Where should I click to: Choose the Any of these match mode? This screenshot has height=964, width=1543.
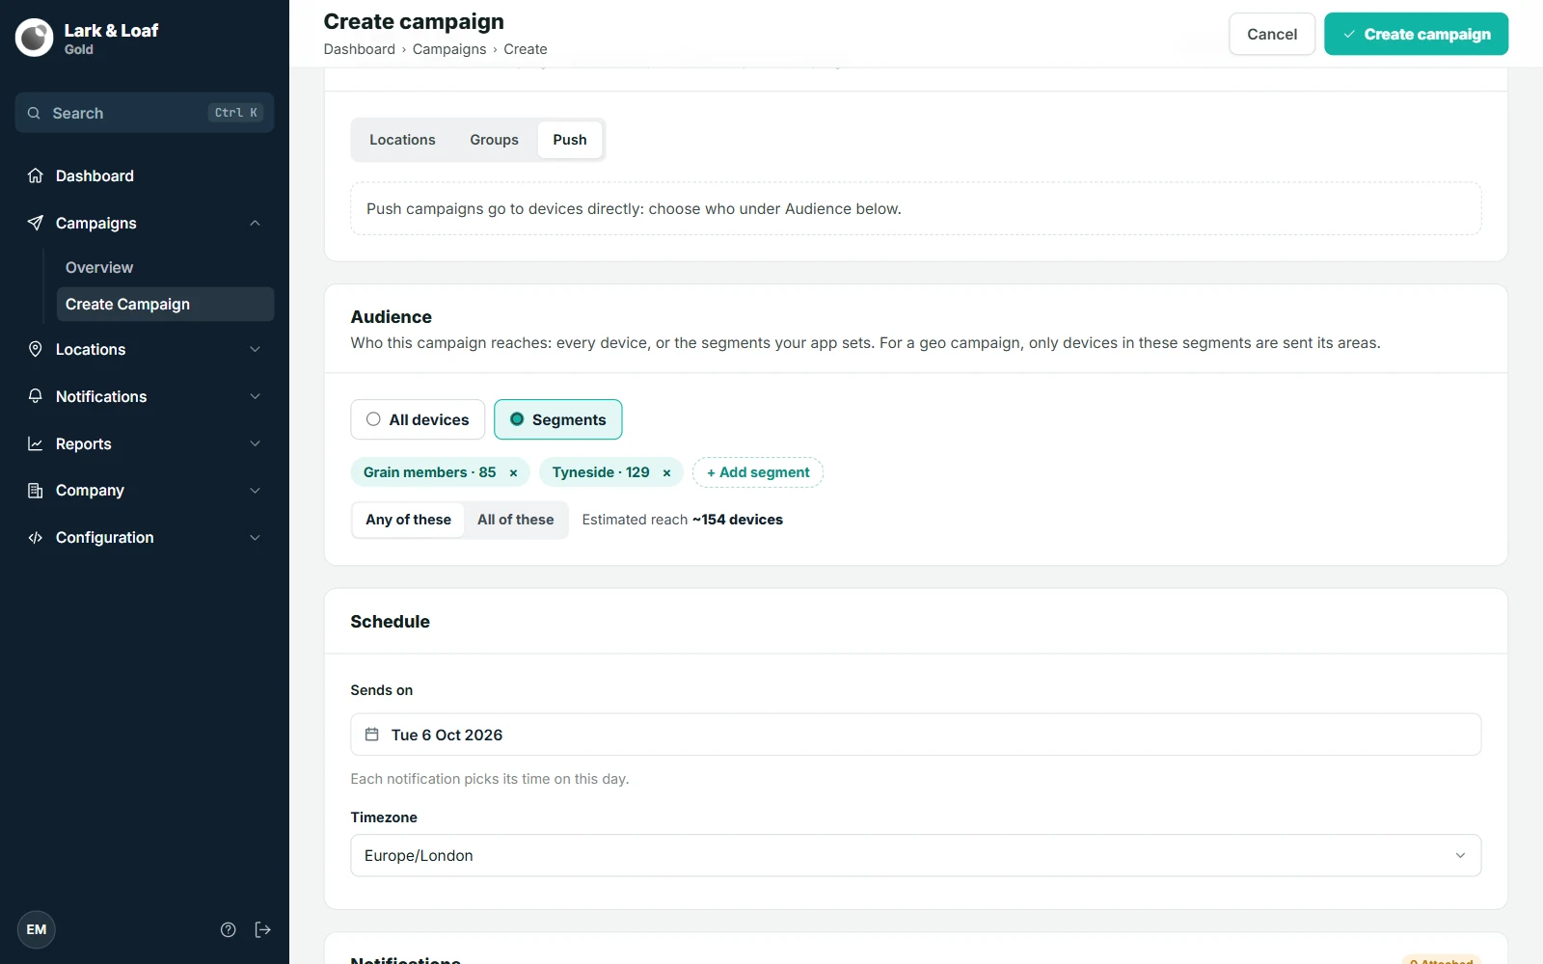tap(408, 520)
